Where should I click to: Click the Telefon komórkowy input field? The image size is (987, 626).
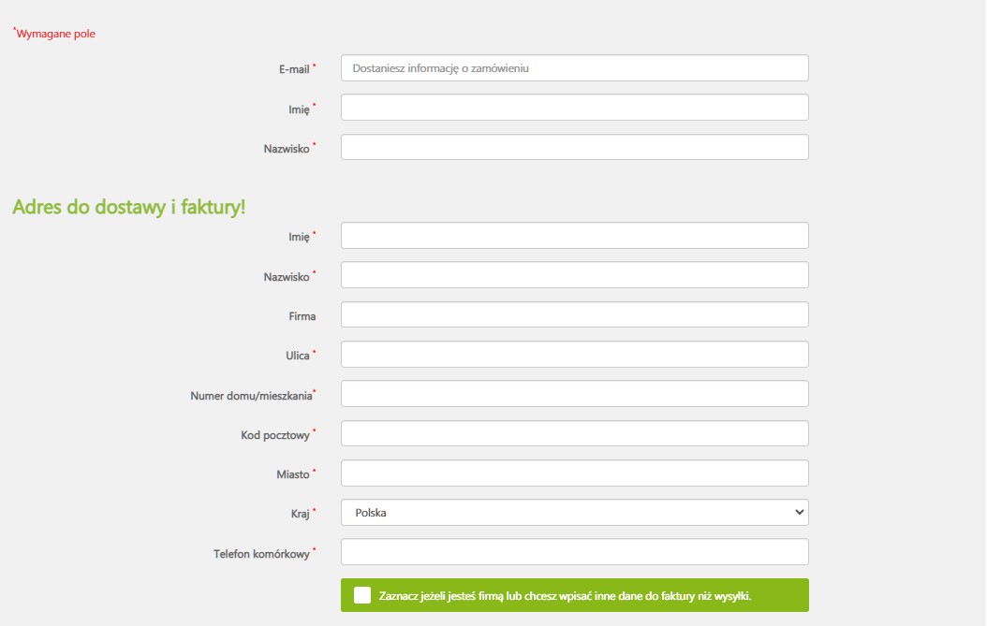(575, 552)
